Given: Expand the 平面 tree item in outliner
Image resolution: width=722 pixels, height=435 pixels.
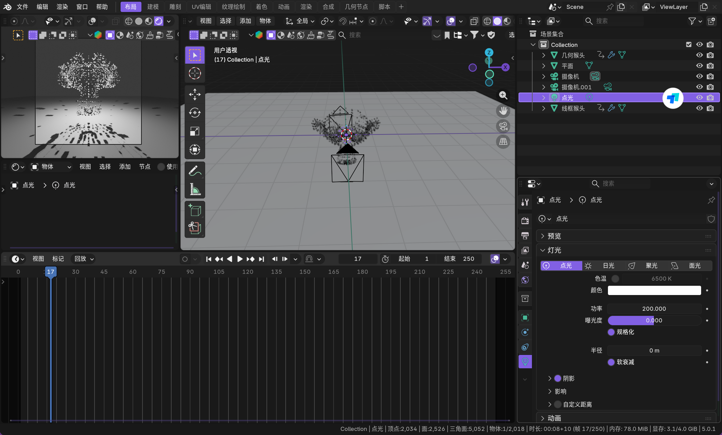Looking at the screenshot, I should (543, 66).
